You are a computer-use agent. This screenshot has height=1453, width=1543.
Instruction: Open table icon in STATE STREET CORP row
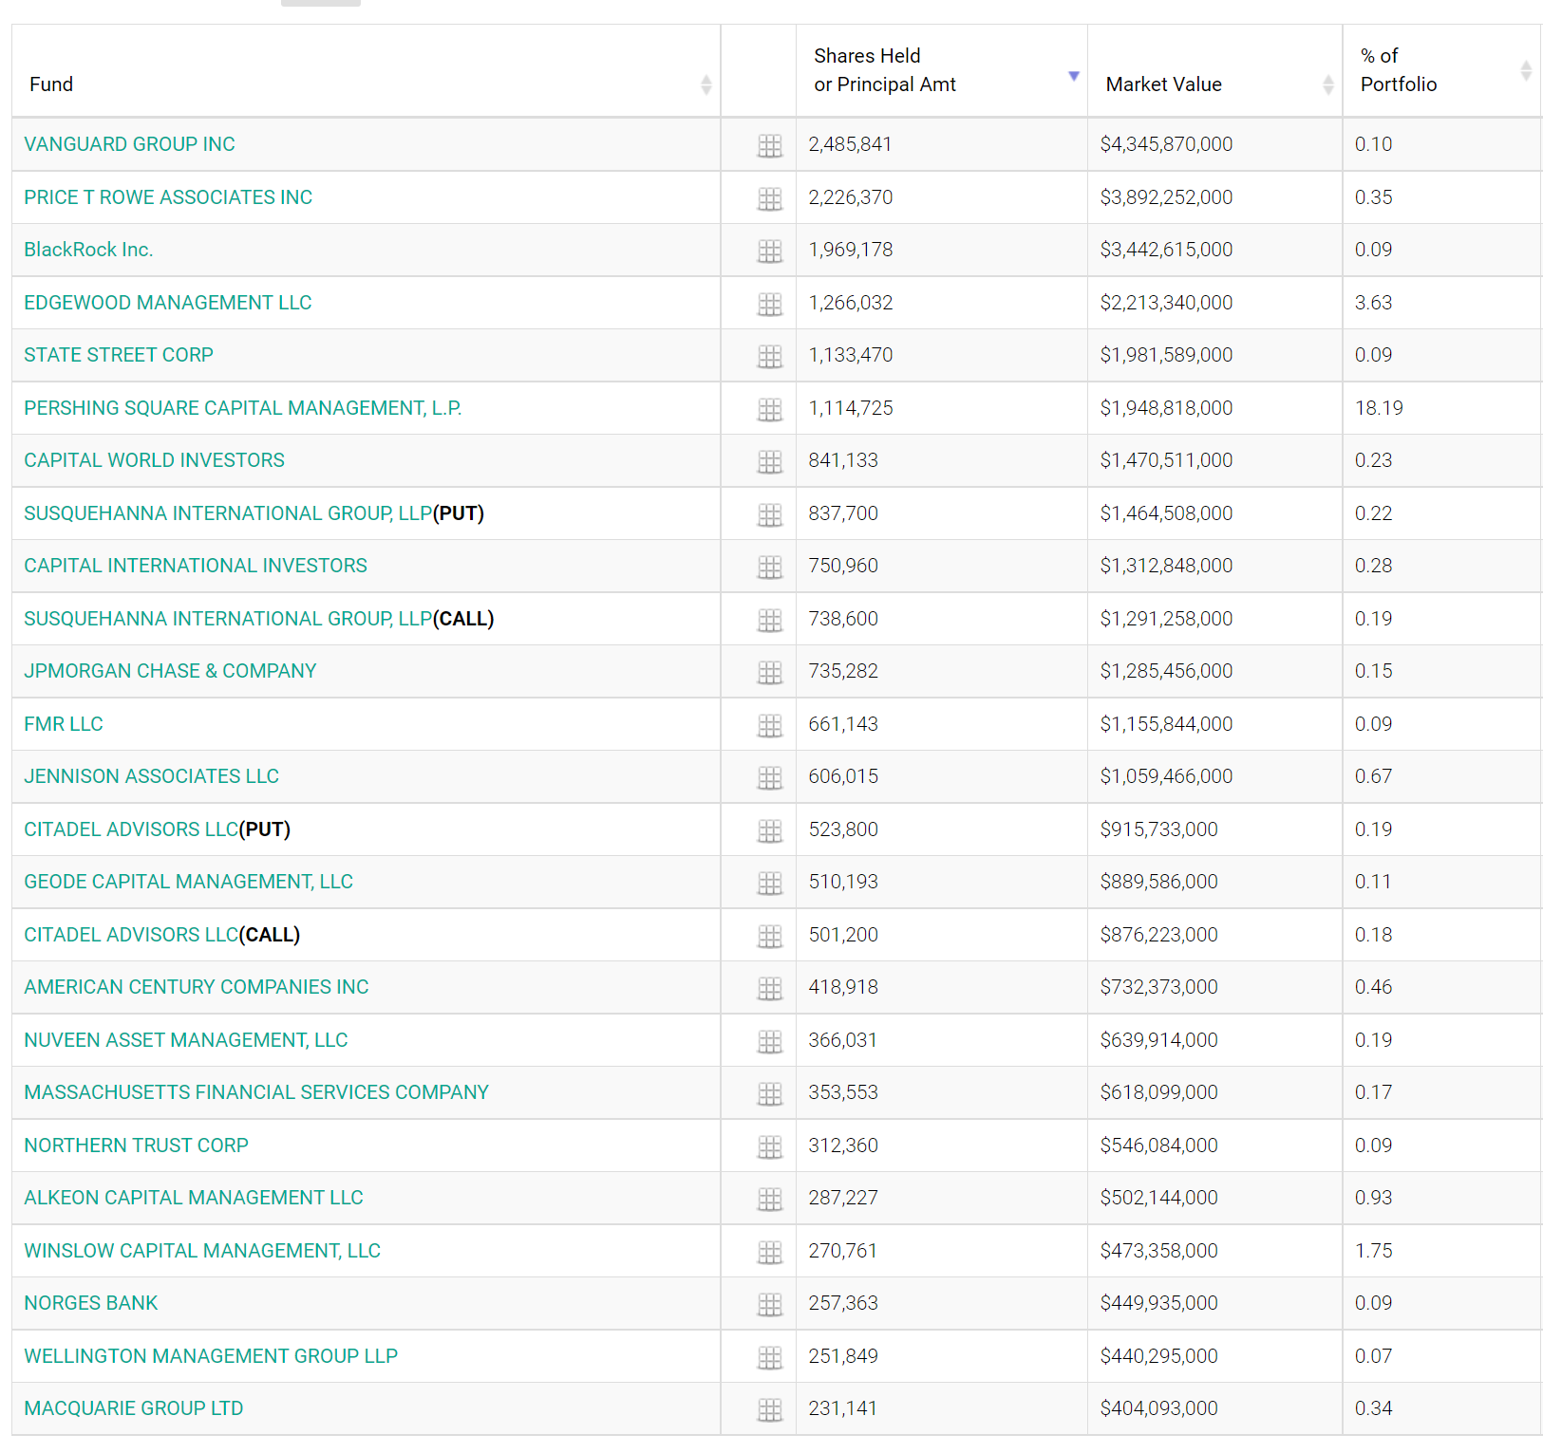pos(770,356)
